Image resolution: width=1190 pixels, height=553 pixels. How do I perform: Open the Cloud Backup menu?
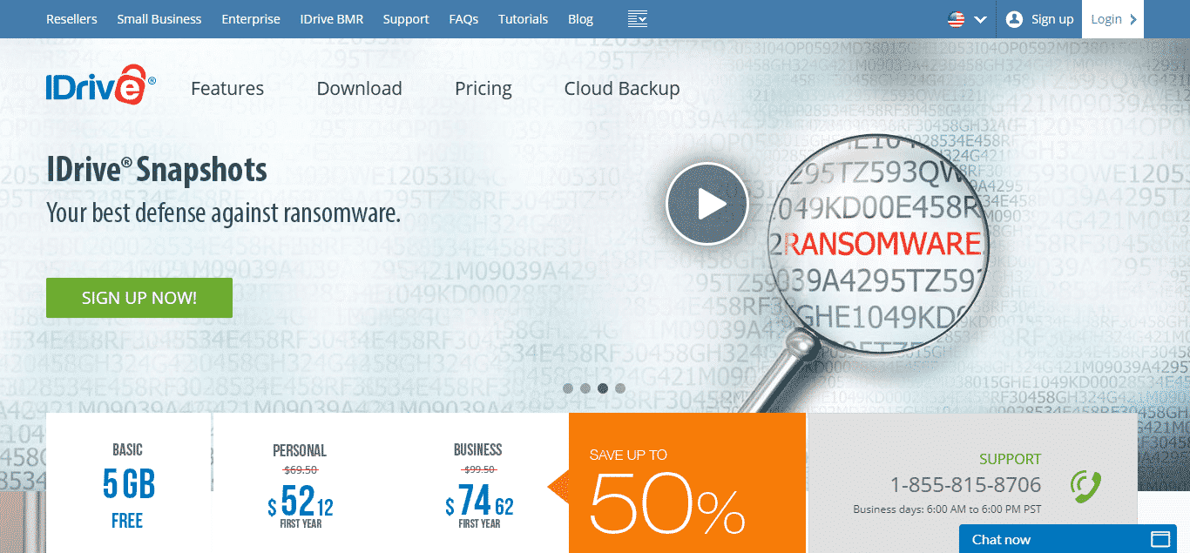622,89
